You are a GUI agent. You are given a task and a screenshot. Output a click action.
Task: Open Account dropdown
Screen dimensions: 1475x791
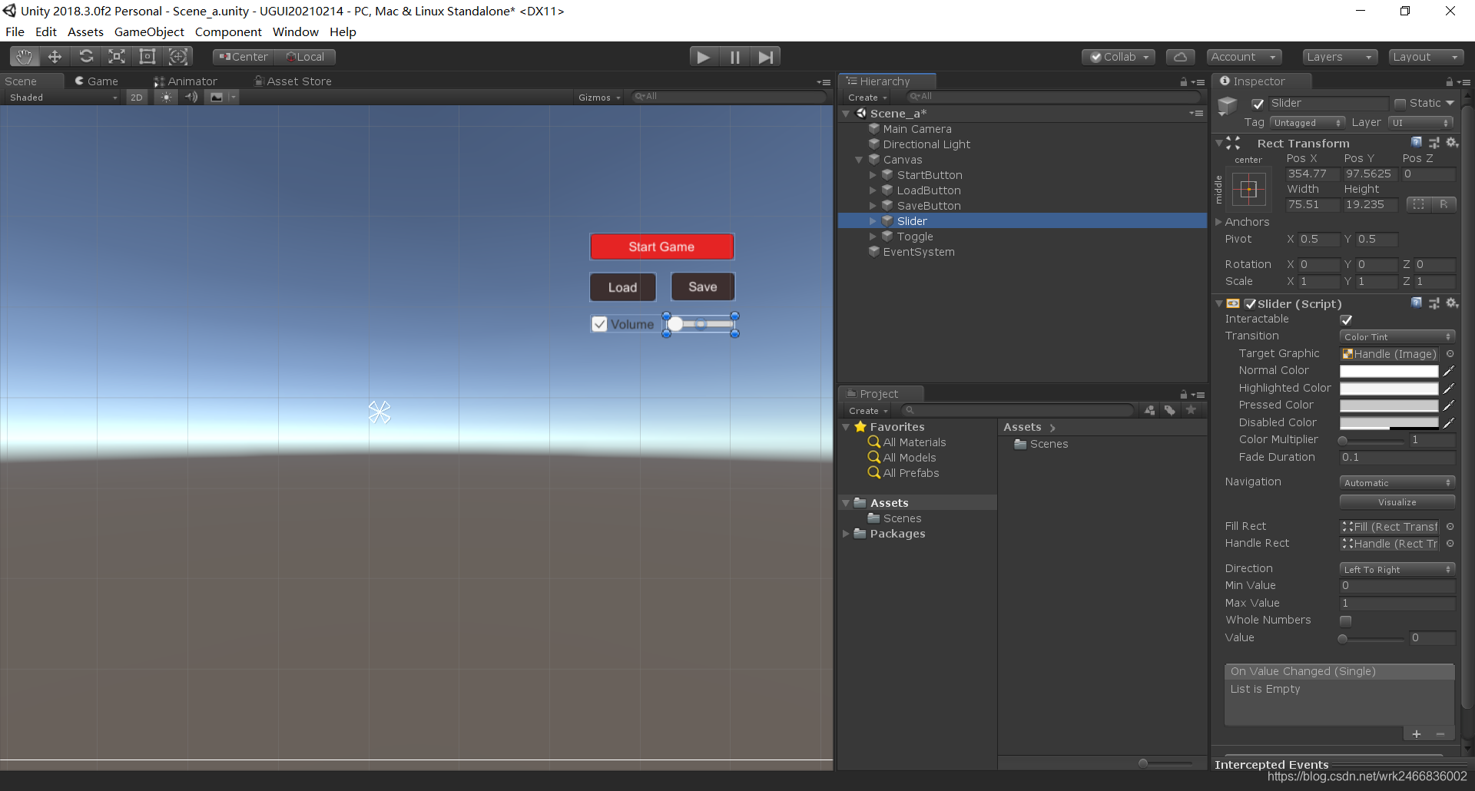click(x=1244, y=57)
